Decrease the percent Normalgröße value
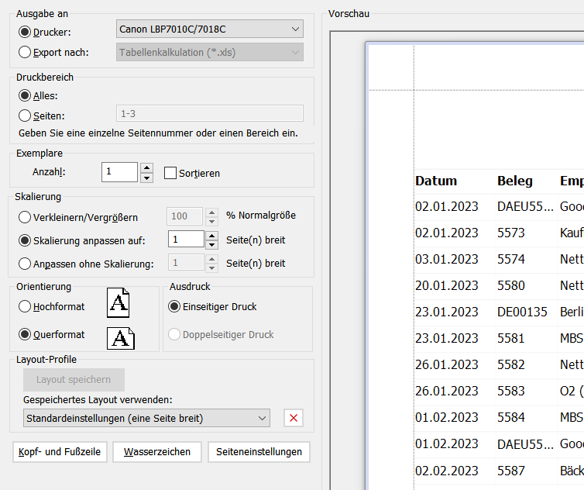This screenshot has height=490, width=584. 212,222
